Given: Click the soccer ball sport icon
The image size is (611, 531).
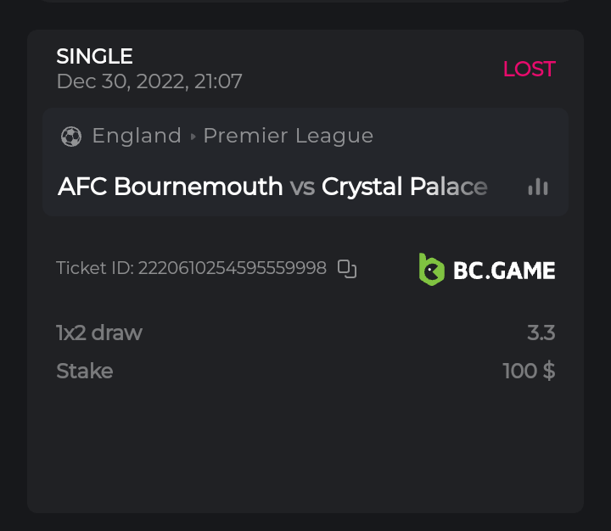Looking at the screenshot, I should [71, 137].
